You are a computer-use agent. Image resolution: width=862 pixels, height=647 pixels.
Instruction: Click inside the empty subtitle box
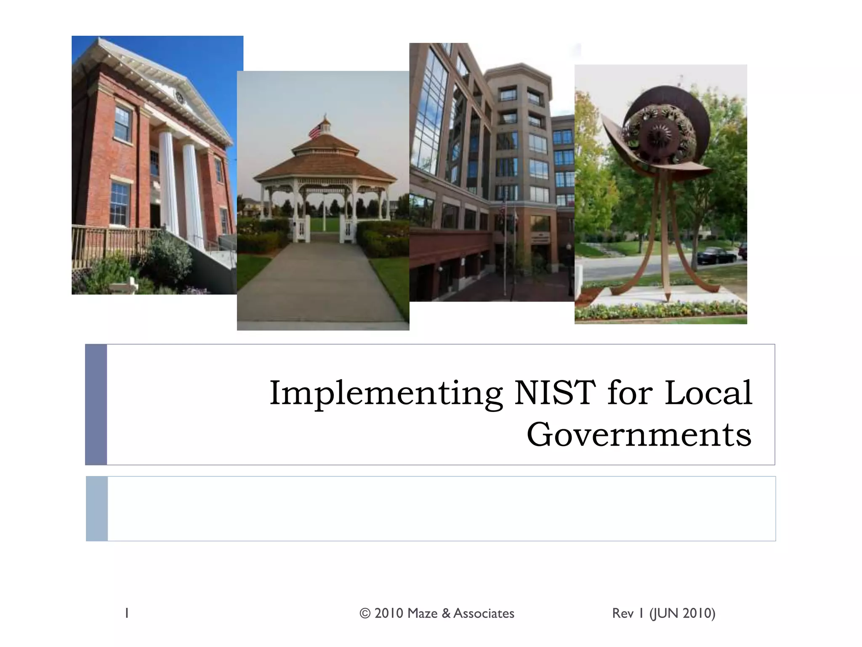441,508
